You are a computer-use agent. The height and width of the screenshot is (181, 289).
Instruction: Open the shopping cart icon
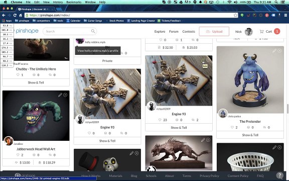tap(261, 31)
